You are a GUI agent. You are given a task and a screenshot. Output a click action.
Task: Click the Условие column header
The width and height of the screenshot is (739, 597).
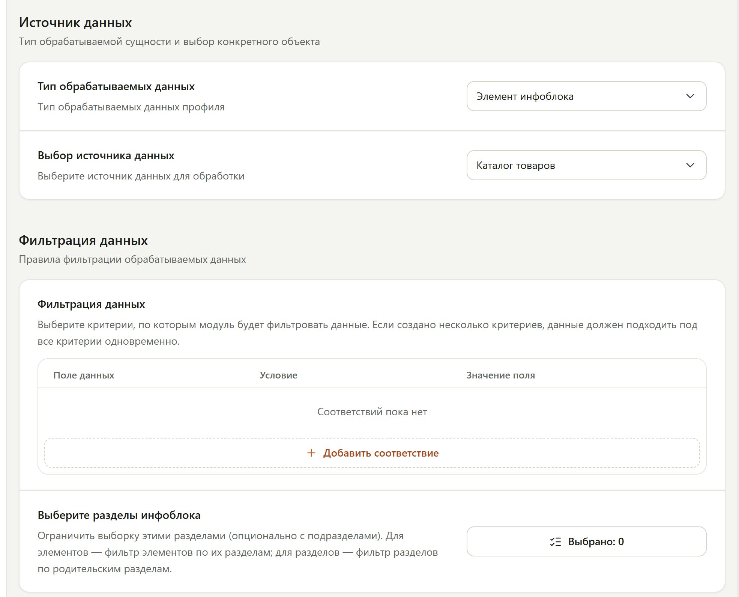(278, 375)
